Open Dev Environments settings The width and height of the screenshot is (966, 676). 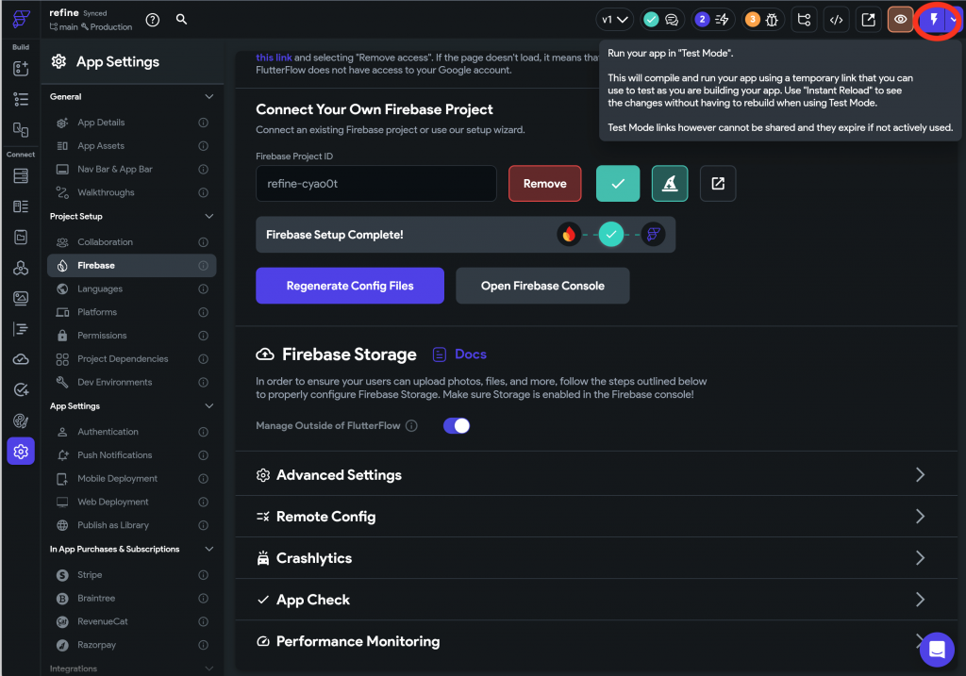tap(132, 383)
